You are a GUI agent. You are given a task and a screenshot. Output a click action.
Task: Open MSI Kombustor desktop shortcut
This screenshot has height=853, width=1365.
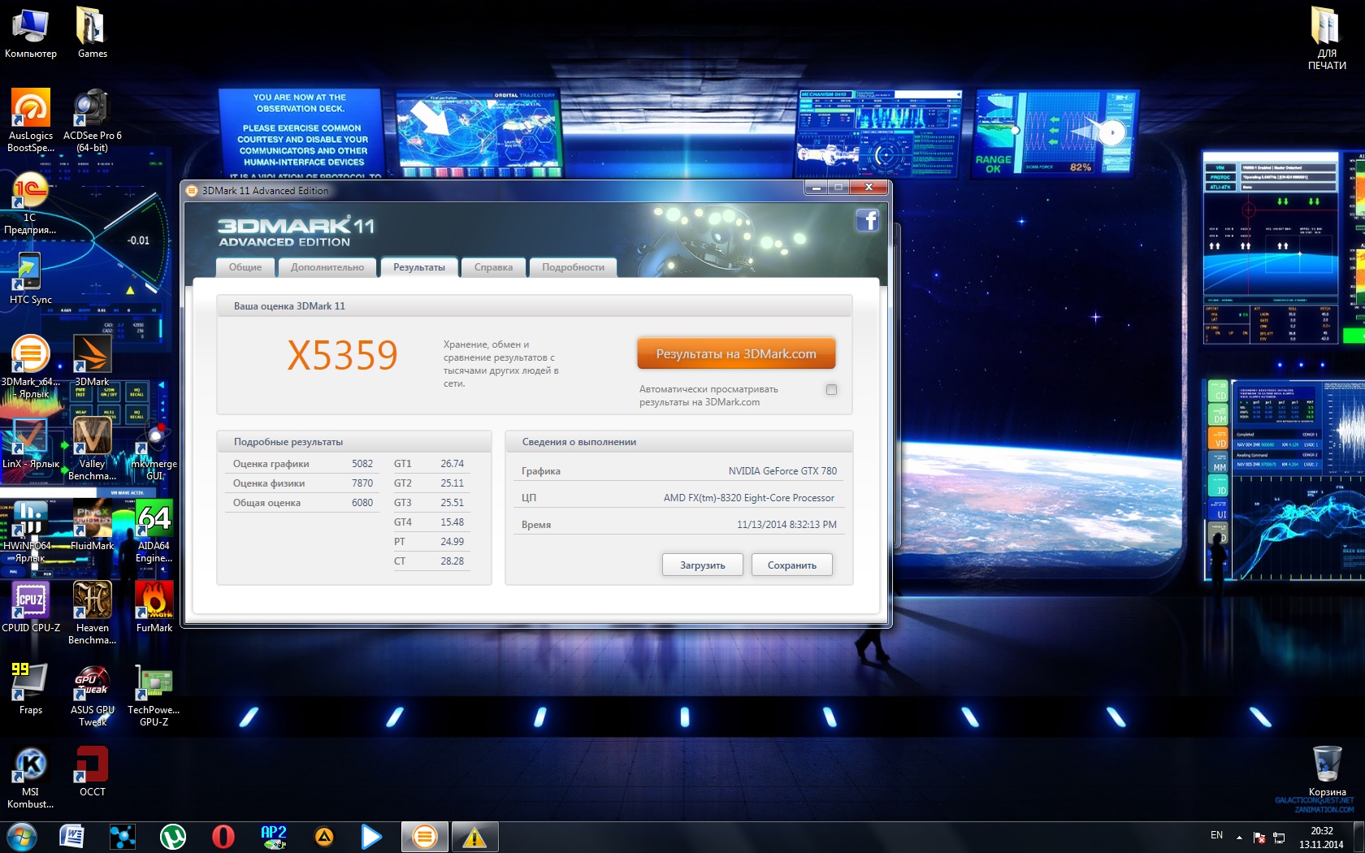coord(30,766)
